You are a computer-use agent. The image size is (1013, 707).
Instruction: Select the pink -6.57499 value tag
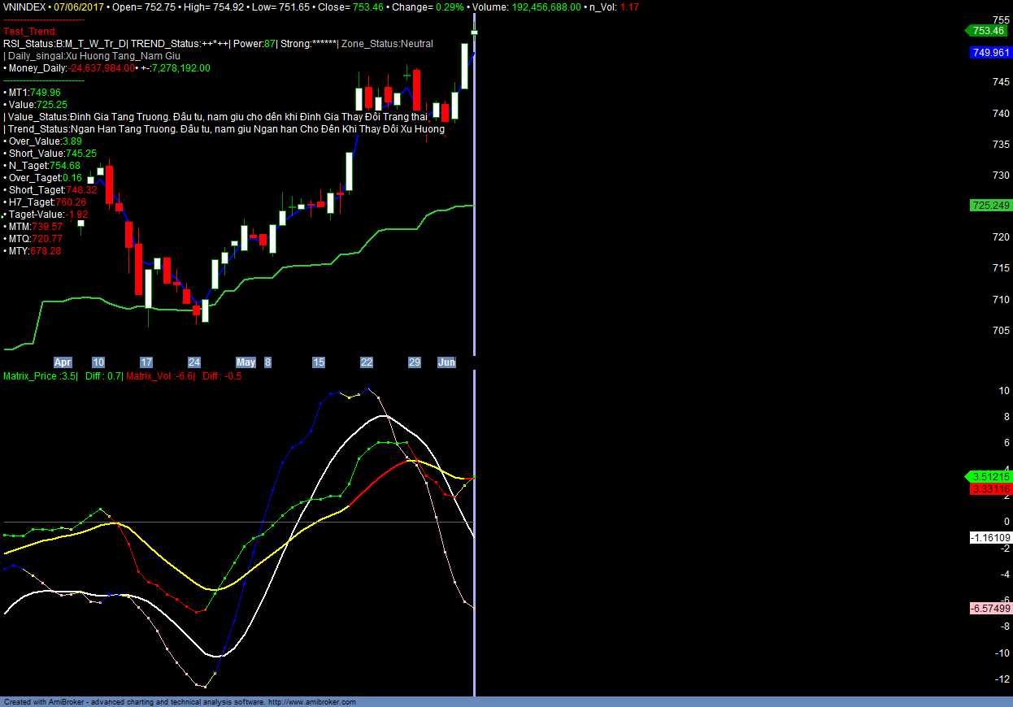(x=990, y=609)
